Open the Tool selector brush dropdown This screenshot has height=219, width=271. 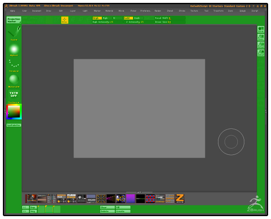coord(14,33)
